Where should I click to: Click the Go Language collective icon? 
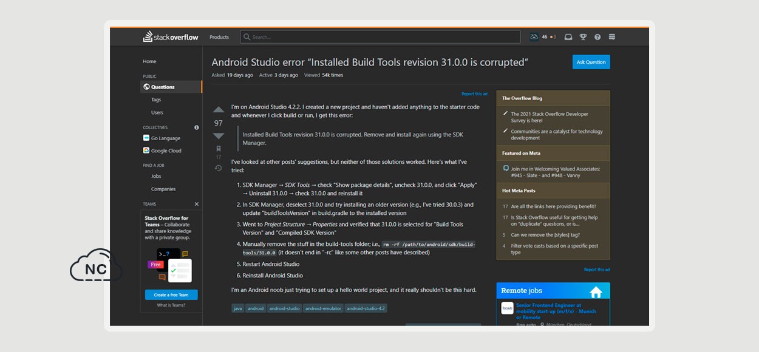click(x=146, y=138)
